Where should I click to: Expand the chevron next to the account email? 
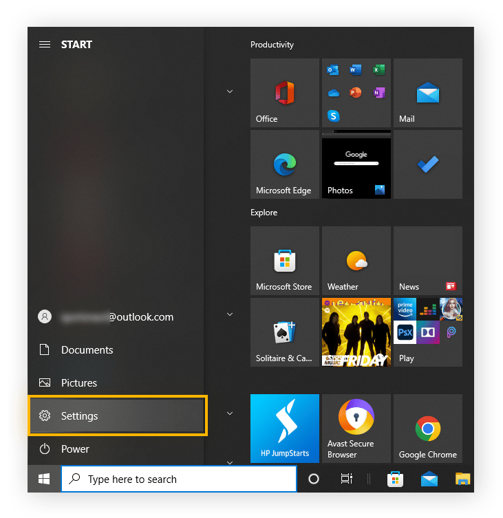tap(230, 314)
